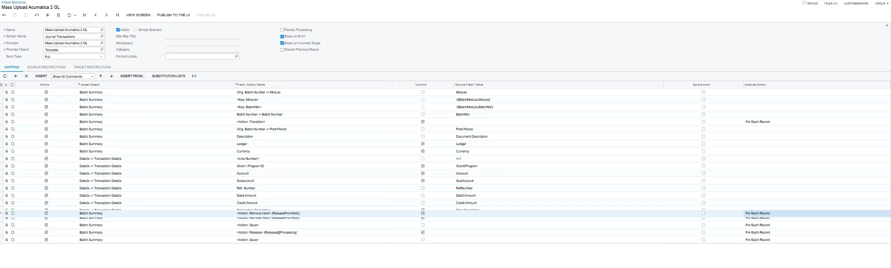Switch to the Mapping tab
The image size is (891, 268).
pos(12,67)
